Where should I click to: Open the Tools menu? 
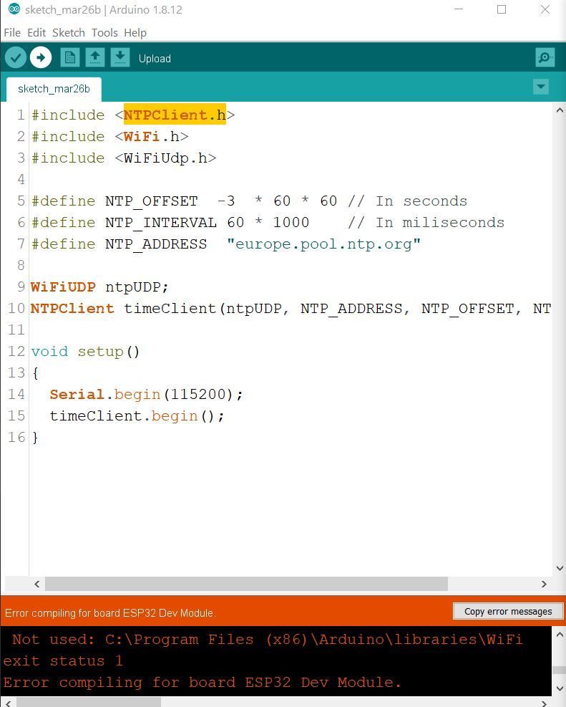coord(104,33)
